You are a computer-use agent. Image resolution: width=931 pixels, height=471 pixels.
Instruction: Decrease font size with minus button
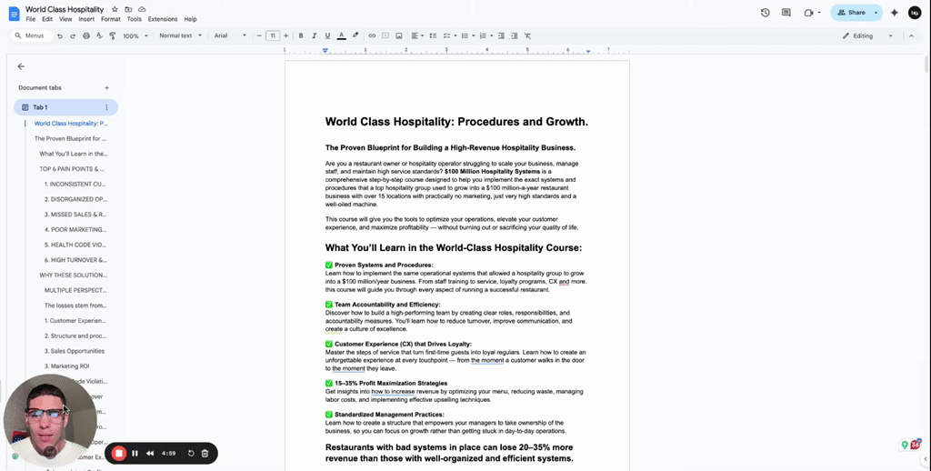(259, 35)
